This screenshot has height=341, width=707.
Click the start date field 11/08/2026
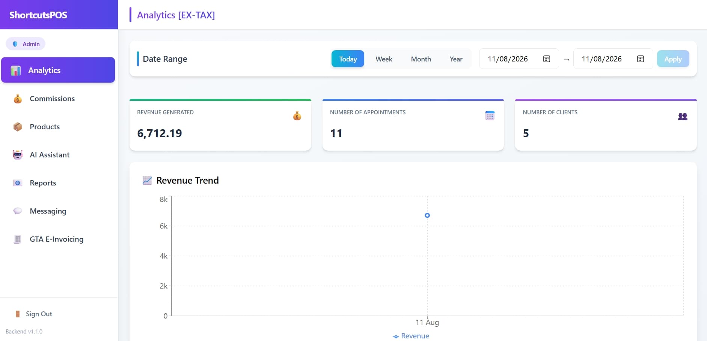point(519,59)
